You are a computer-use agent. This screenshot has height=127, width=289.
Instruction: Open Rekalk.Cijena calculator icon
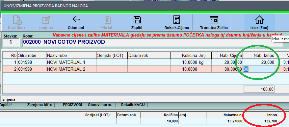[x=177, y=20]
